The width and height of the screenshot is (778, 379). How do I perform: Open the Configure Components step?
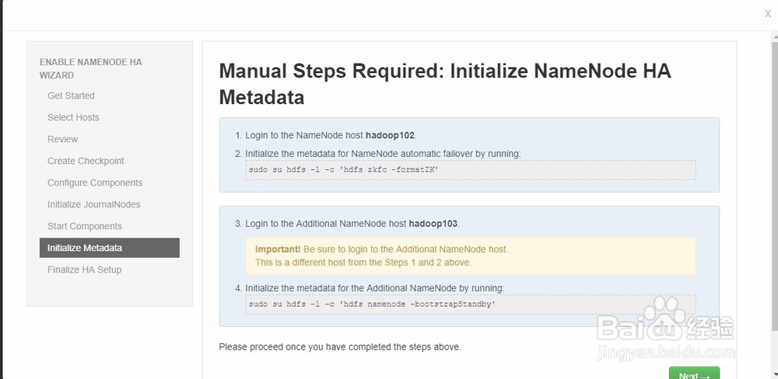pos(95,183)
